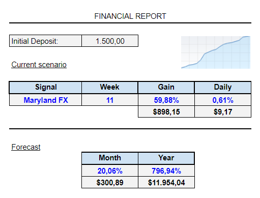Select the $11.954,04 yearly amount cell
The image size is (260, 198).
coord(166,182)
